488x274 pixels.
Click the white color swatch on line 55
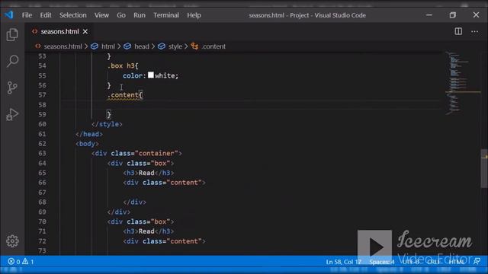(x=151, y=75)
